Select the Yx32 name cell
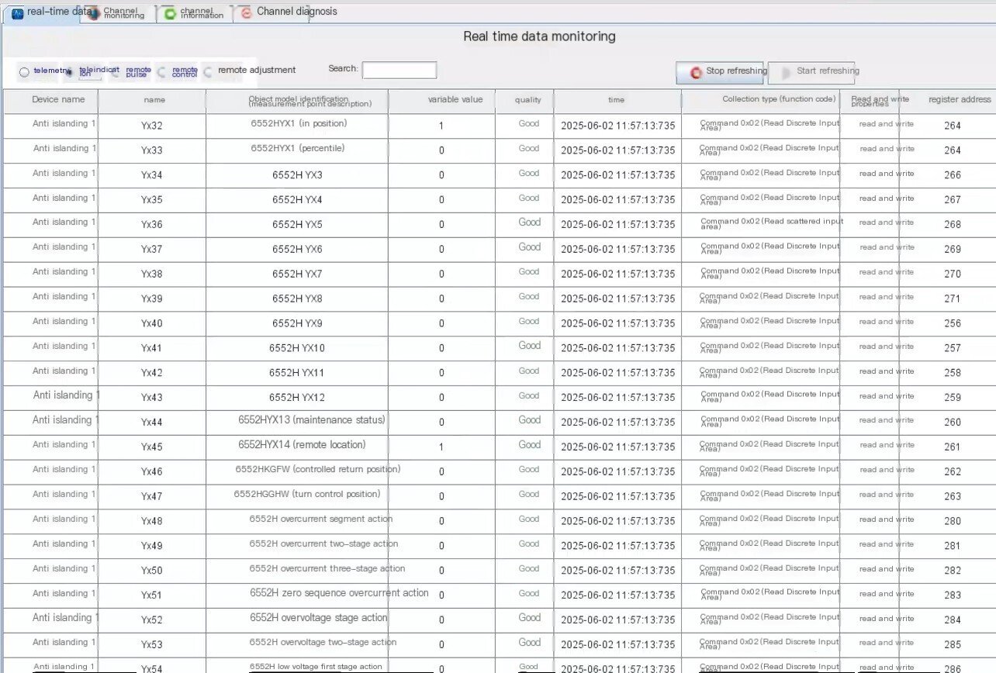Image resolution: width=996 pixels, height=673 pixels. click(x=152, y=126)
